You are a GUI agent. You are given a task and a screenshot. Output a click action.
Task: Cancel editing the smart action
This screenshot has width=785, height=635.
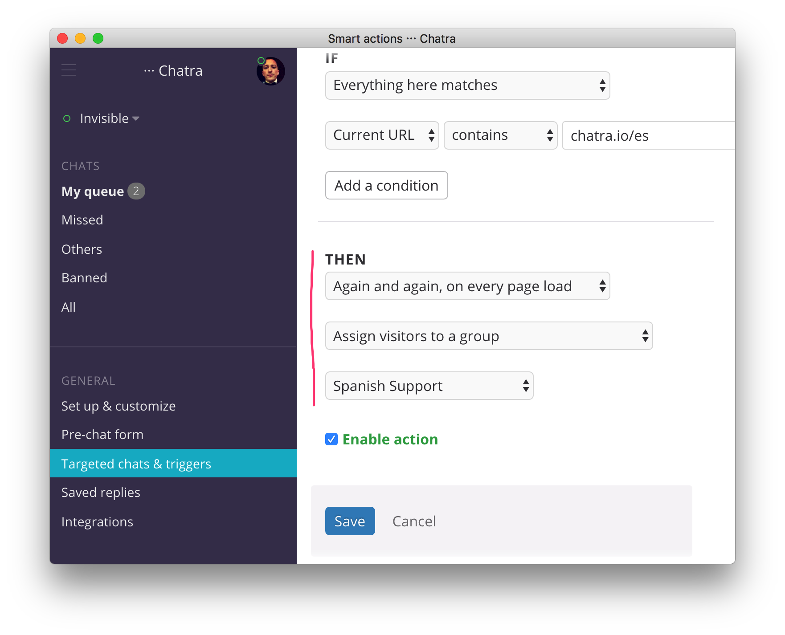coord(414,521)
